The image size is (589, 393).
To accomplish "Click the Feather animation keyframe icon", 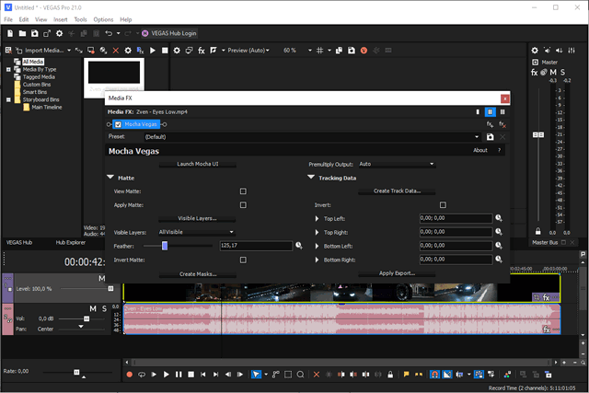I will point(299,246).
